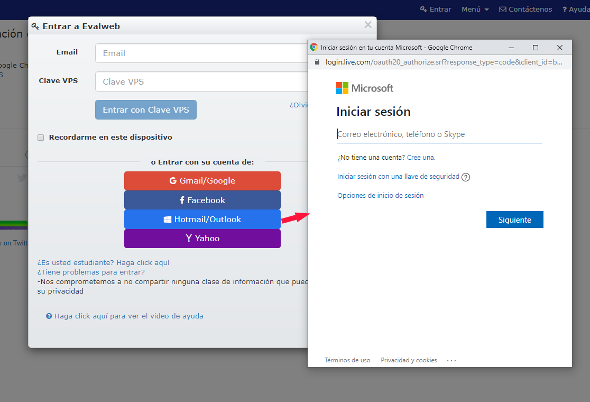Screen dimensions: 590x402
Task: Click the login.live.com address bar URL
Action: 444,62
